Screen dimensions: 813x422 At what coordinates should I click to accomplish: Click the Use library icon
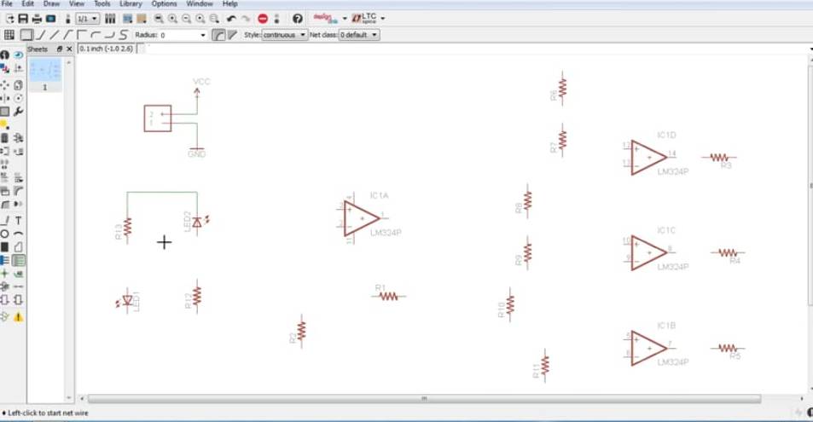[x=110, y=19]
